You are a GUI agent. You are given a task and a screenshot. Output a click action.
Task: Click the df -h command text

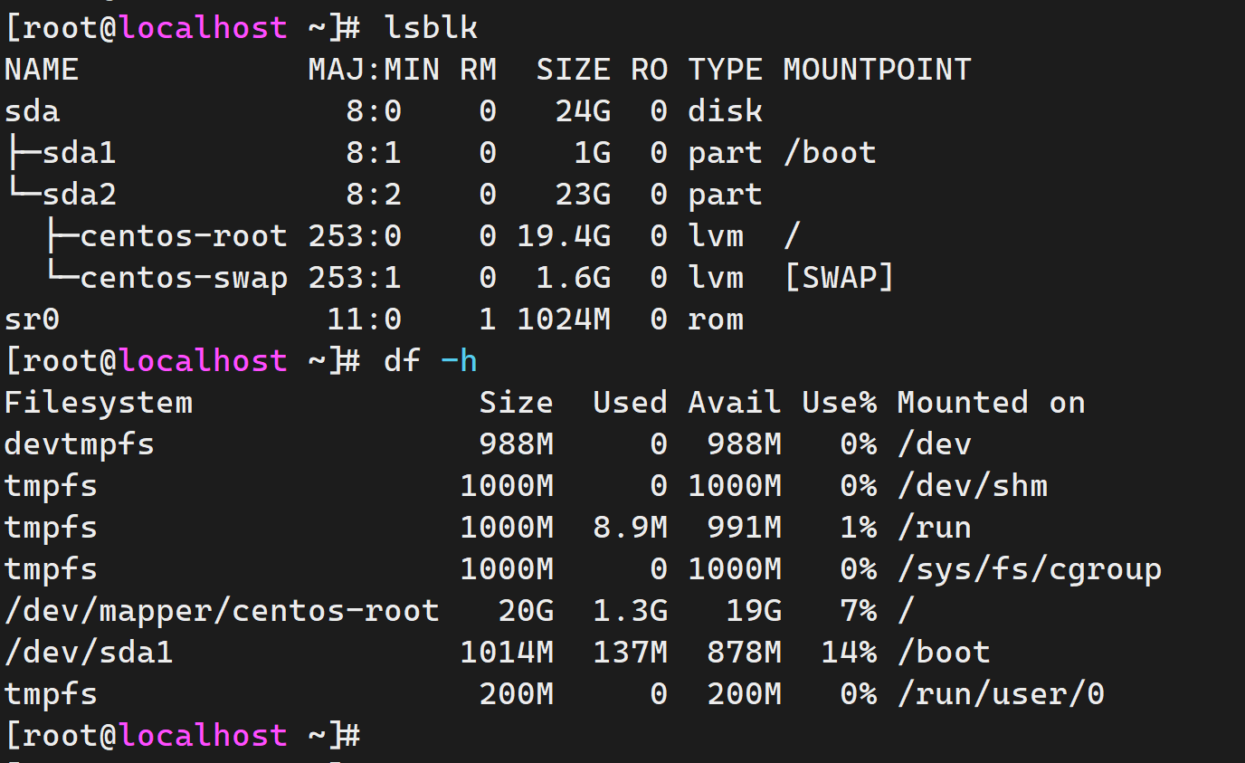(x=431, y=361)
